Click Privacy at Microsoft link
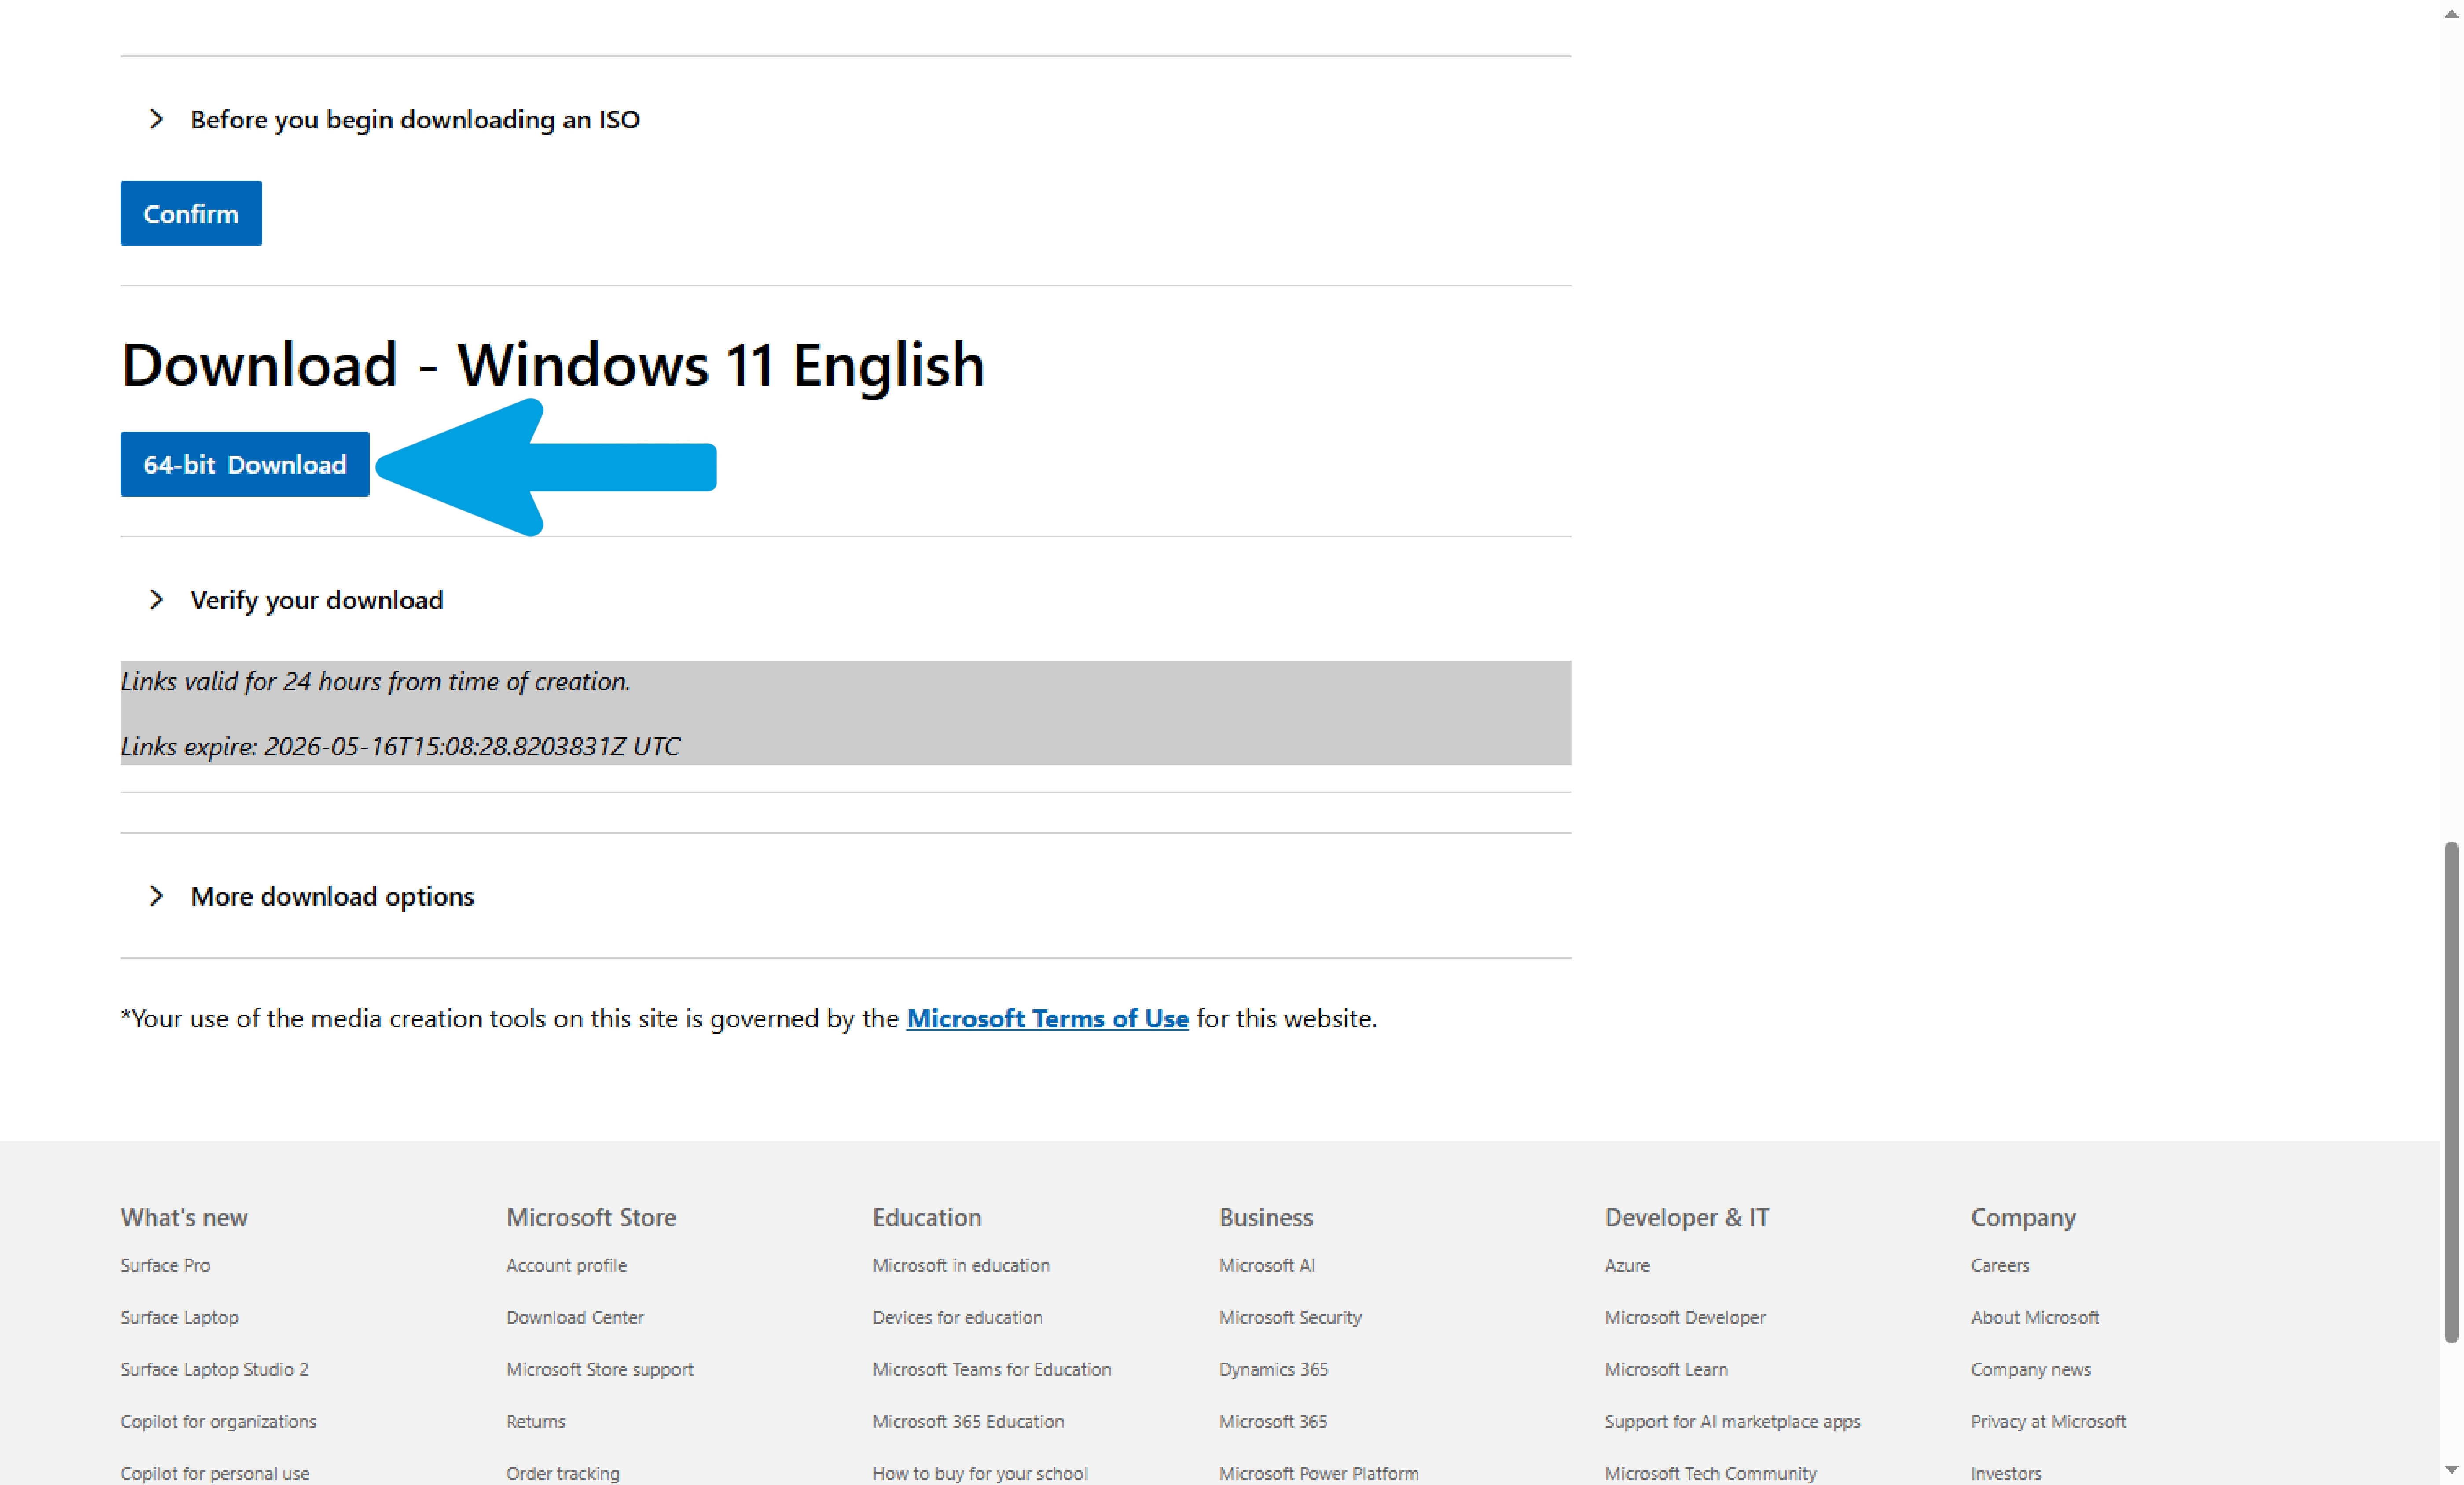Screen dimensions: 2464x1485 click(x=2048, y=1421)
